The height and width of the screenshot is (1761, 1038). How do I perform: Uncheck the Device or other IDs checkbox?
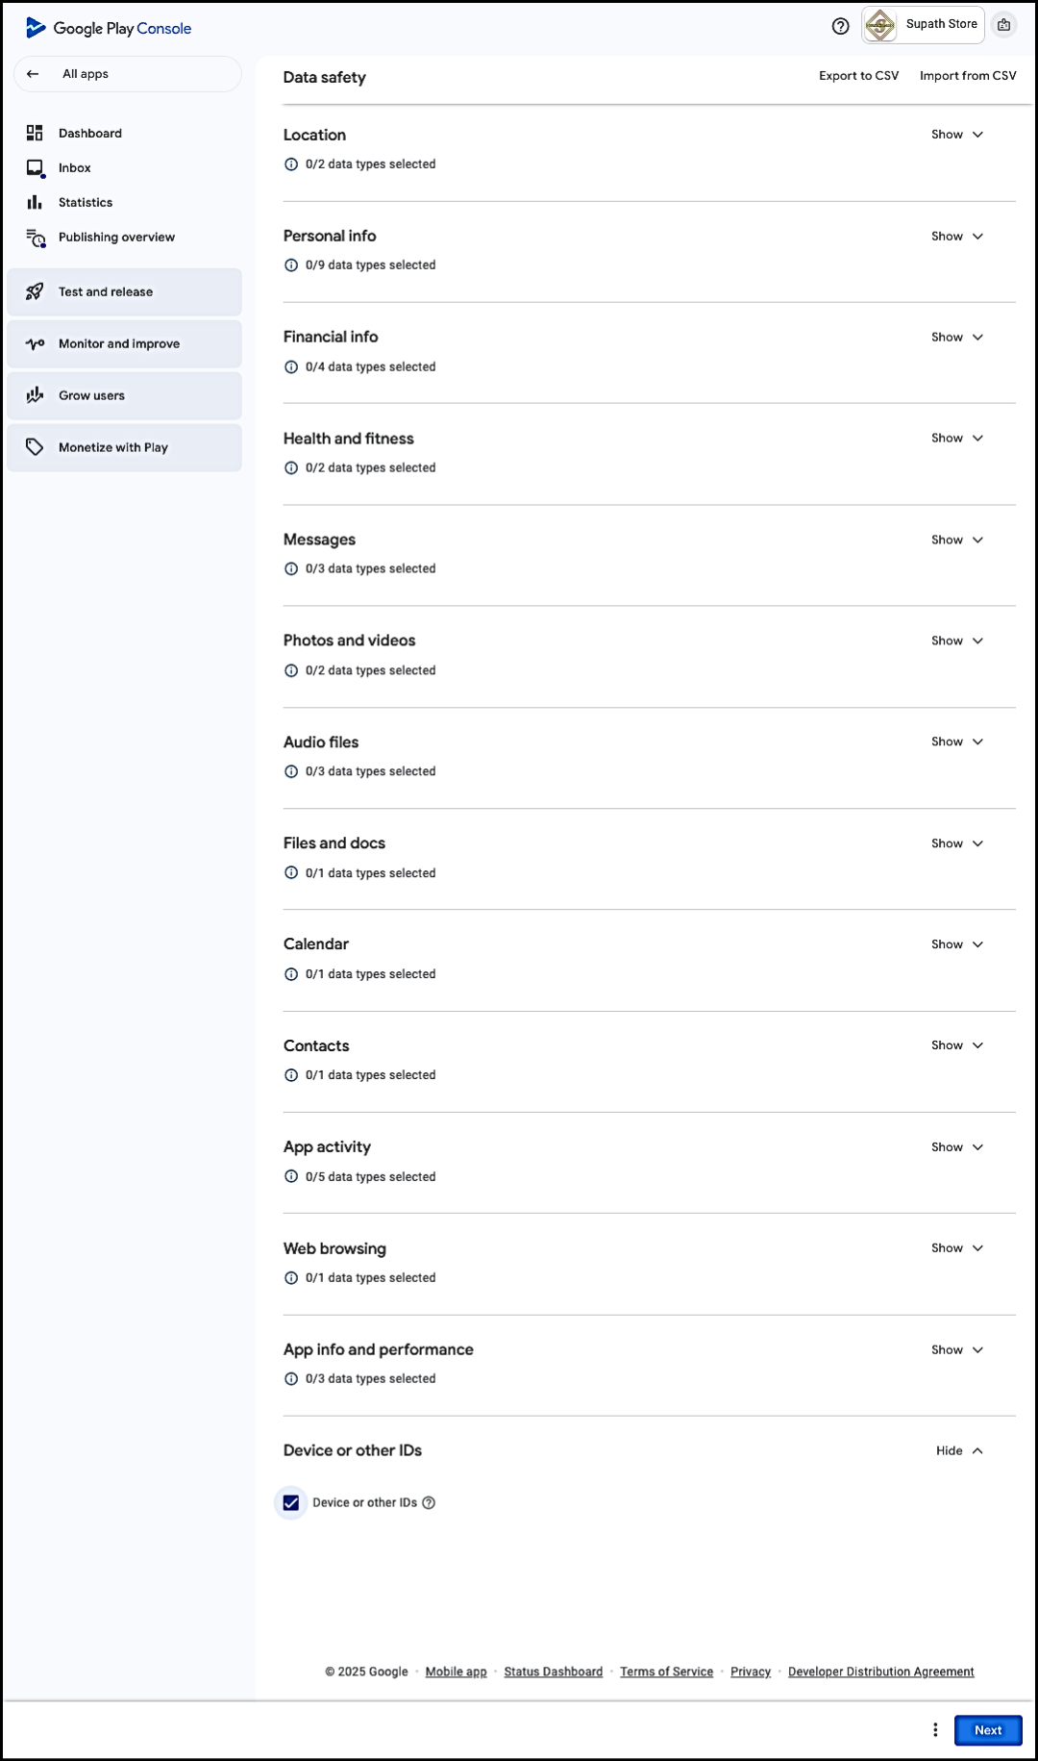pos(291,1502)
